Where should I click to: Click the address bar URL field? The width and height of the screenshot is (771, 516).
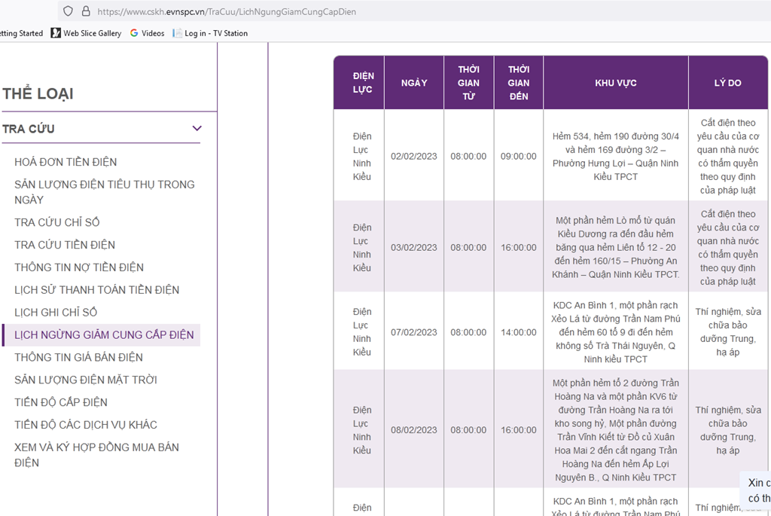tap(226, 11)
